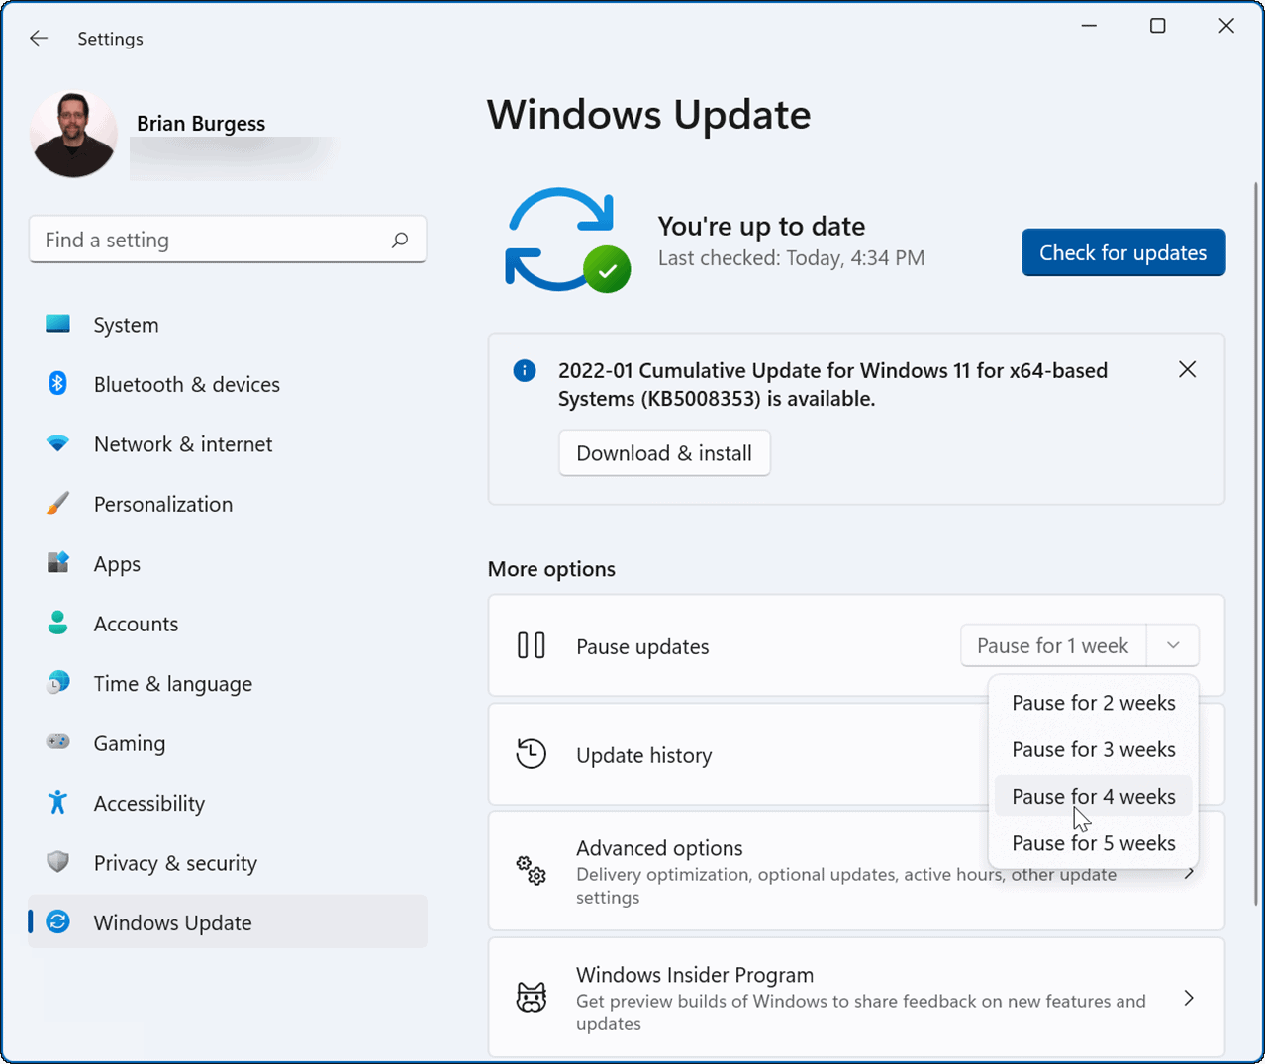1265x1064 pixels.
Task: Open the System settings icon
Action: coord(56,324)
